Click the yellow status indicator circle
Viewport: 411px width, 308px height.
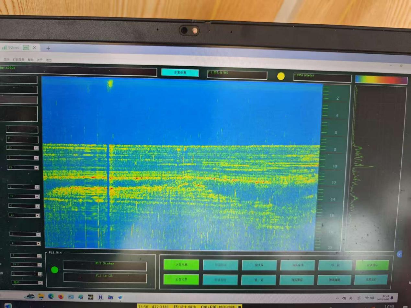tap(281, 76)
